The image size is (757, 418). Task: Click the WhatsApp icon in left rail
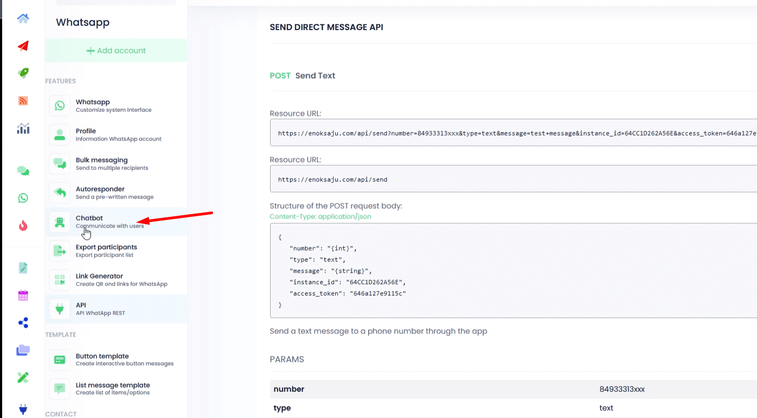pyautogui.click(x=23, y=198)
